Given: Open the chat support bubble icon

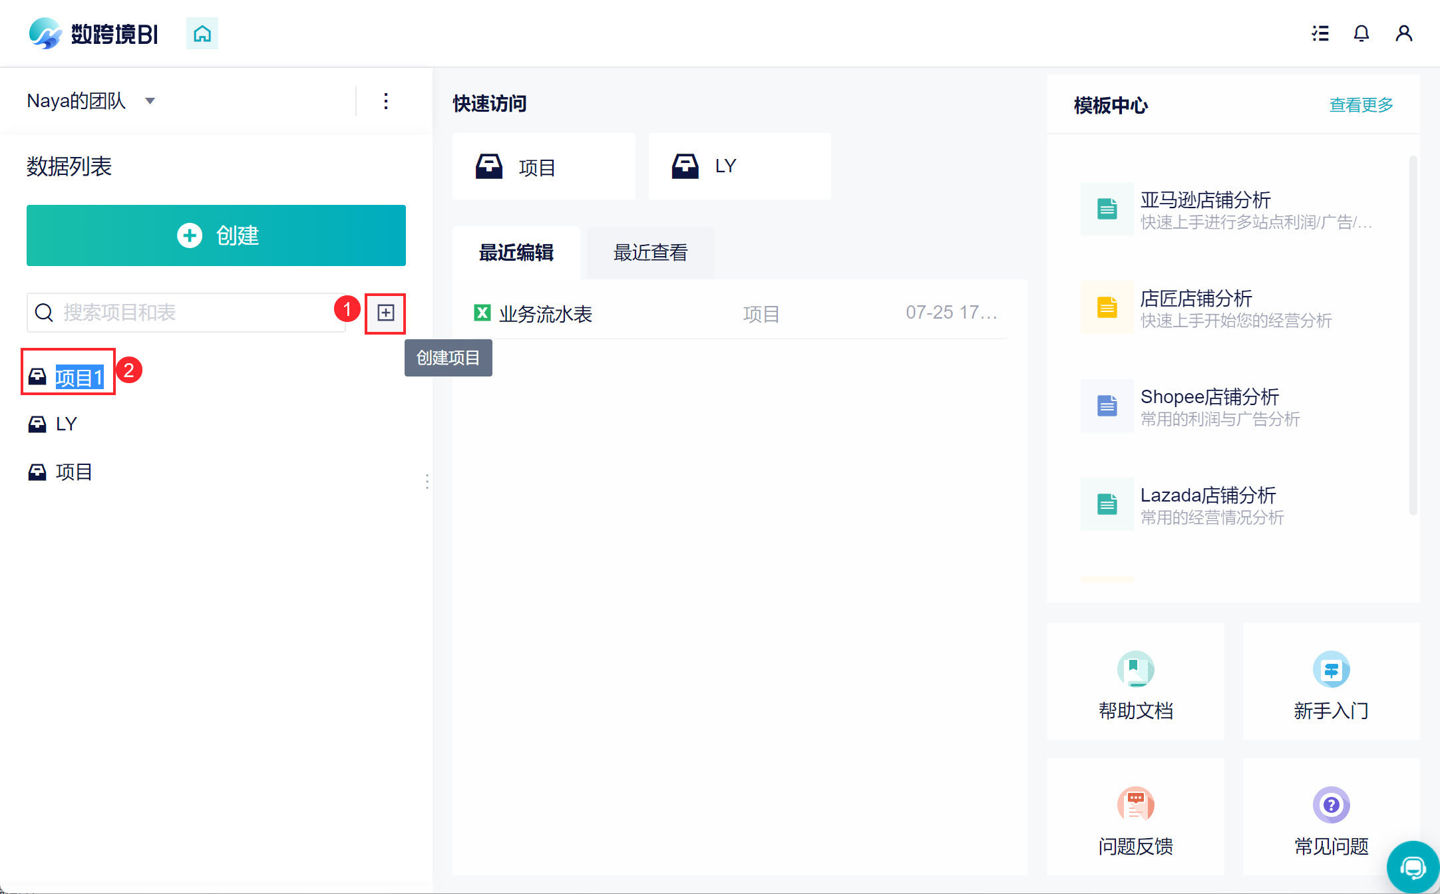Looking at the screenshot, I should (x=1412, y=867).
